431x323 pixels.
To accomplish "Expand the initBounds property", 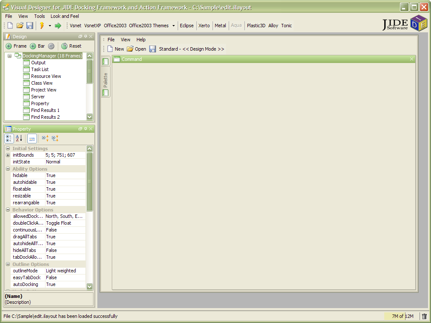I will pyautogui.click(x=8, y=155).
